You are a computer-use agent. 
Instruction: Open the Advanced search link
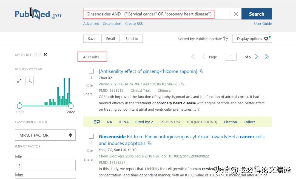tap(91, 24)
